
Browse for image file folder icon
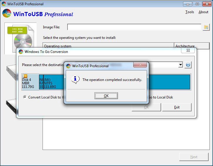pos(206,27)
